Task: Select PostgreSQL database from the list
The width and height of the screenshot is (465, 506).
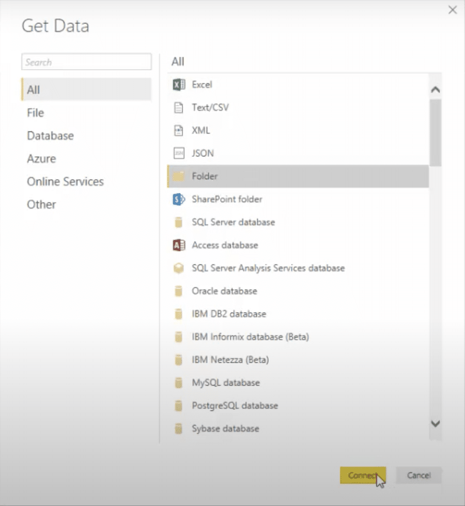Action: click(x=298, y=406)
